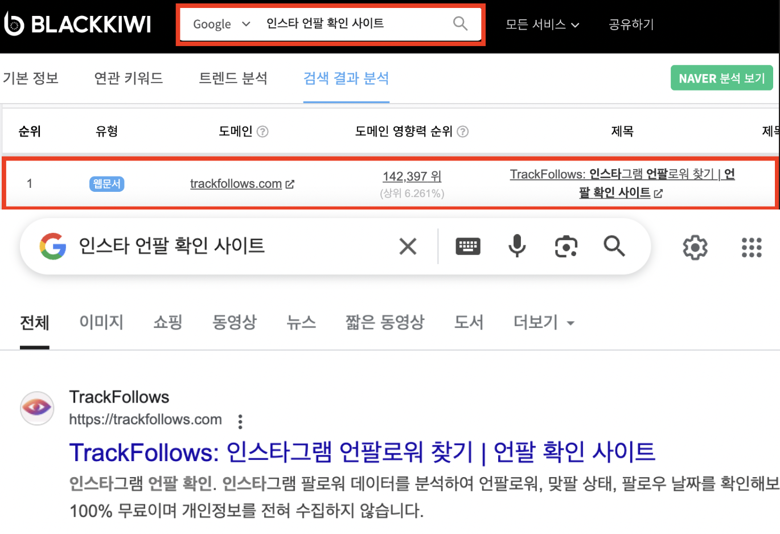Open the on-screen keyboard input tool
The width and height of the screenshot is (780, 534).
click(468, 247)
